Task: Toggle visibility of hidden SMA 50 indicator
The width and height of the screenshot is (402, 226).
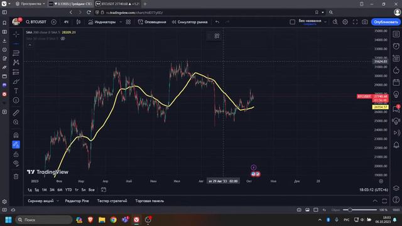Action: pyautogui.click(x=63, y=38)
